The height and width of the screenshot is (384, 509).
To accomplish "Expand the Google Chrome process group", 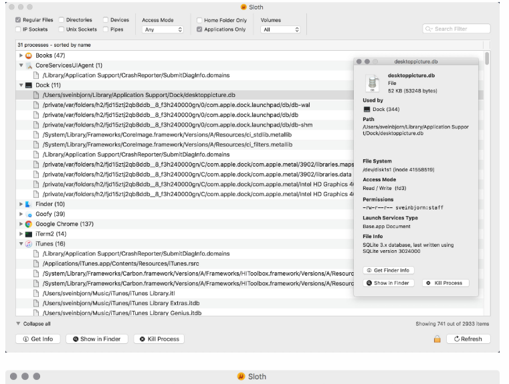I will (21, 224).
